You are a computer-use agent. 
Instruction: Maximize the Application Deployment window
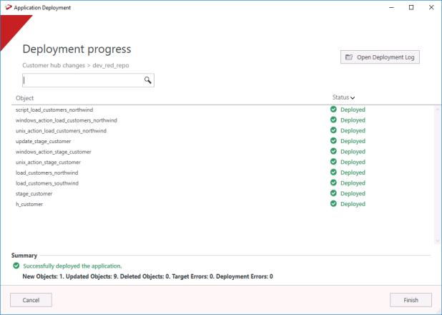(x=411, y=7)
